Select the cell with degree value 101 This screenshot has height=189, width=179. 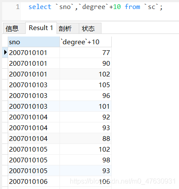click(86, 106)
